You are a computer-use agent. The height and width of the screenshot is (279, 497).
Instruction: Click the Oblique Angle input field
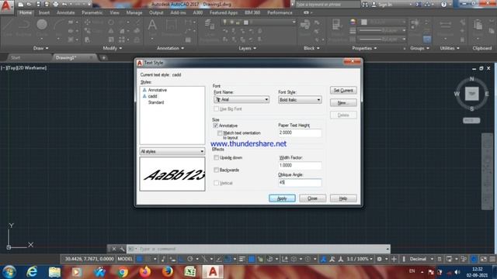(300, 183)
